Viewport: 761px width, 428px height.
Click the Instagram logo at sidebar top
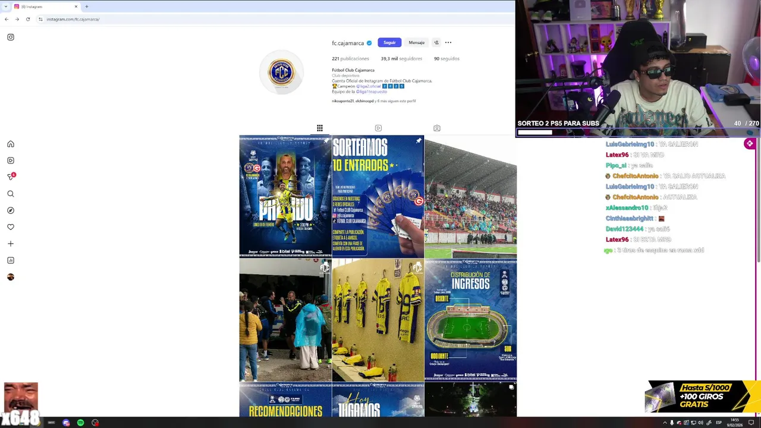click(11, 37)
